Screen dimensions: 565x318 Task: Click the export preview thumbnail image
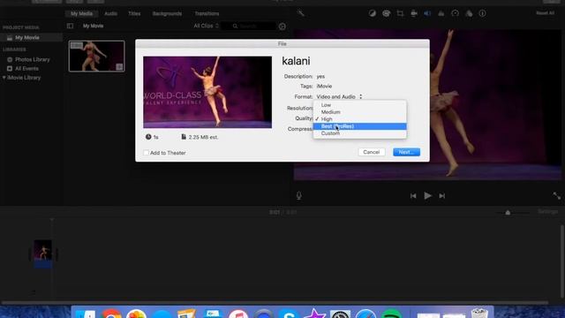[x=207, y=92]
